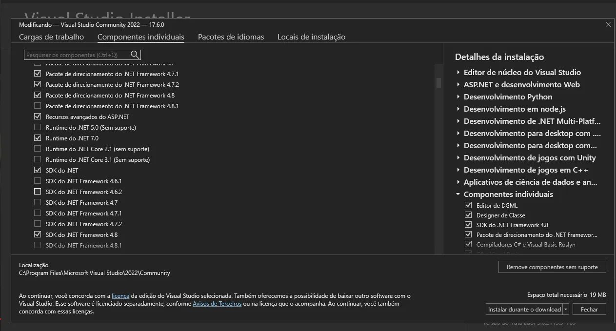The width and height of the screenshot is (616, 331).
Task: Uncheck SDK do .NET Framework 4.8 in component list
Action: (38, 235)
